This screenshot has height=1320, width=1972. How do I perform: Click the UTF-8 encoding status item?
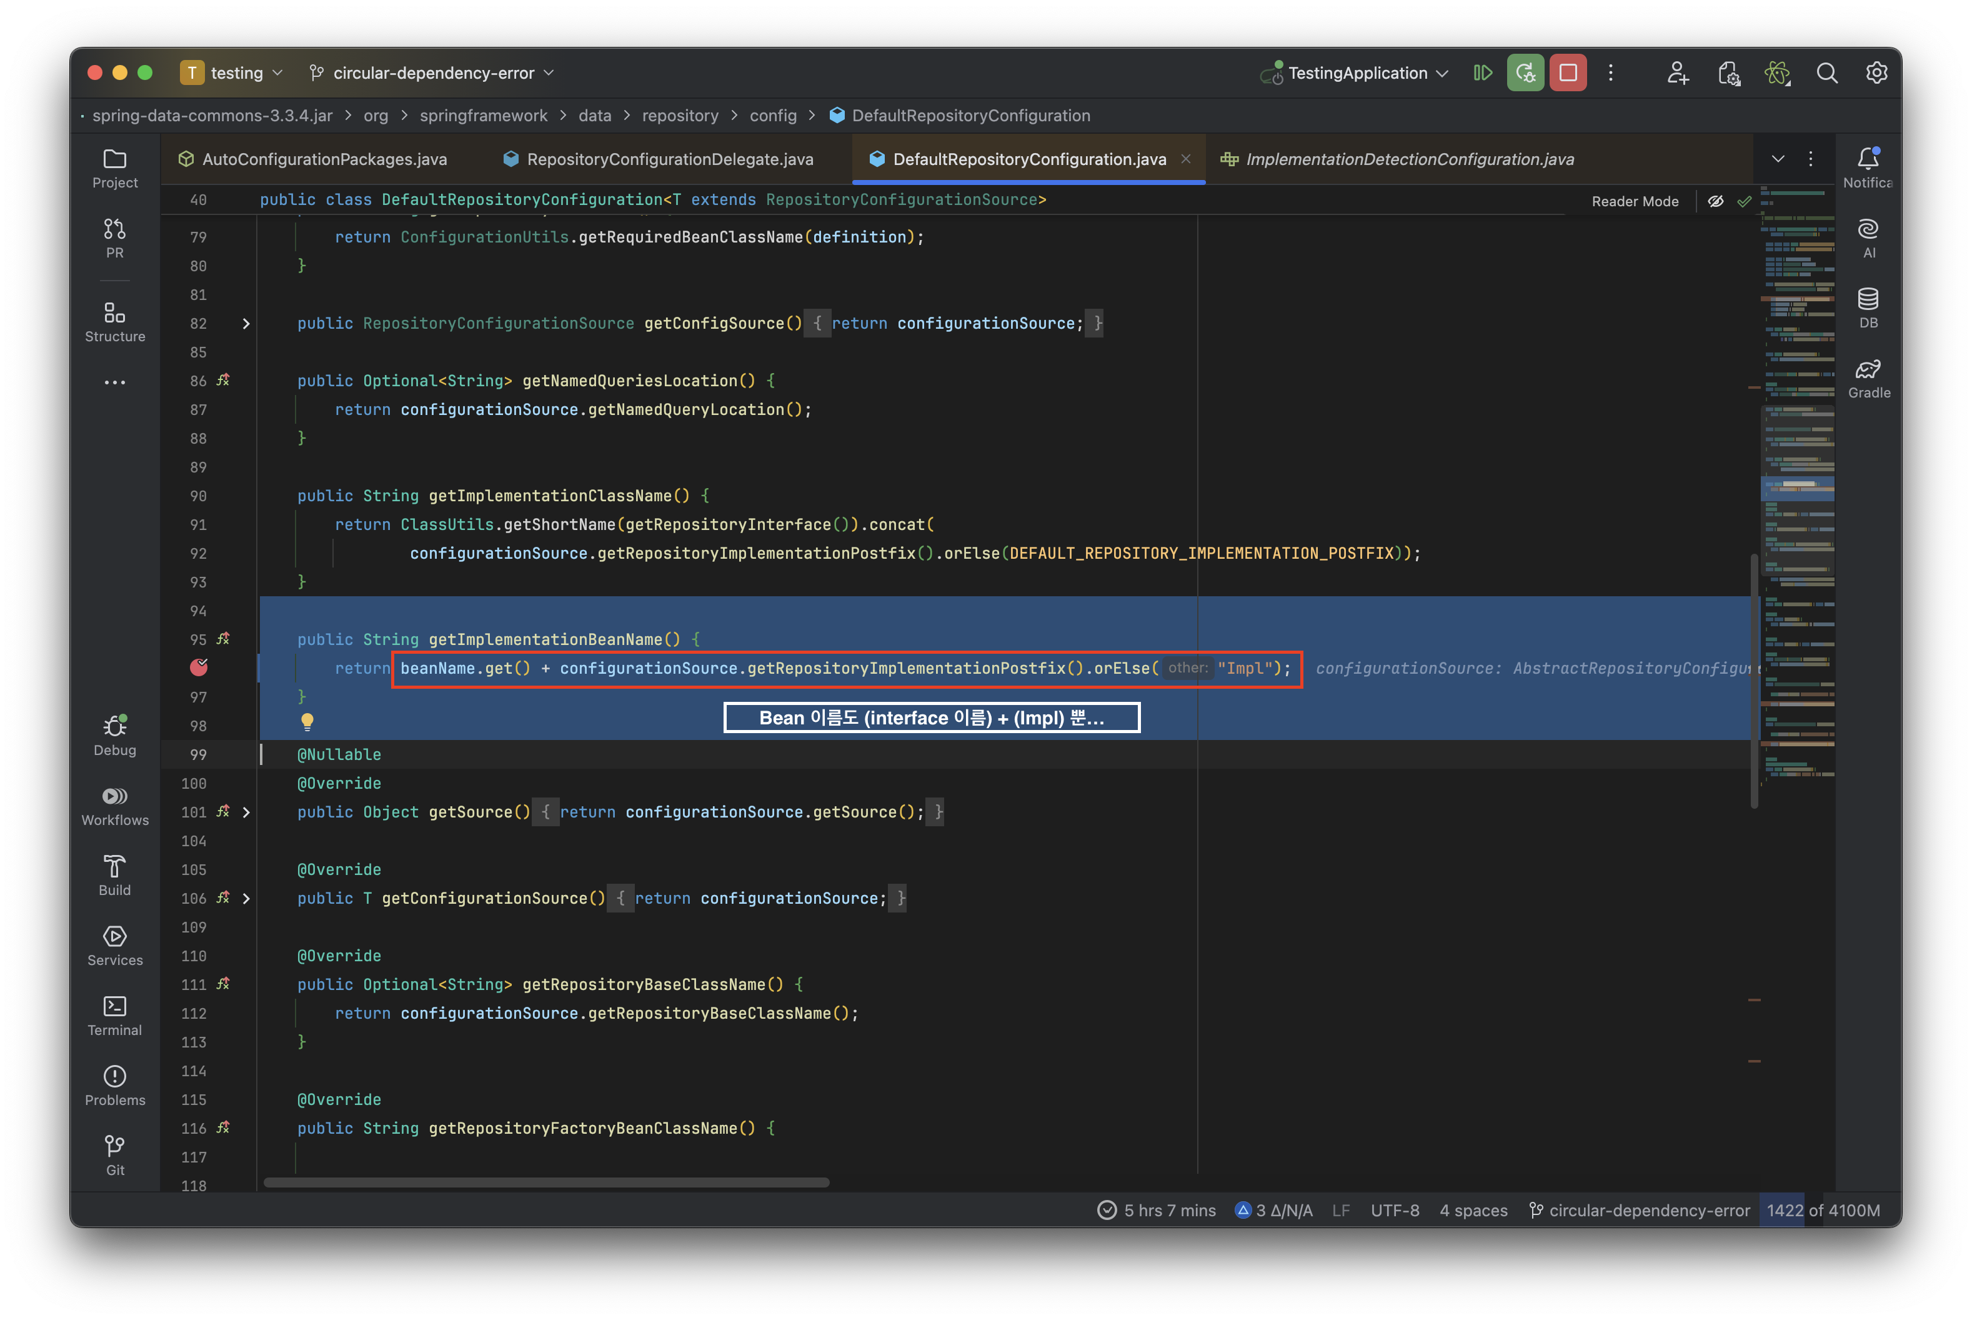(x=1395, y=1210)
